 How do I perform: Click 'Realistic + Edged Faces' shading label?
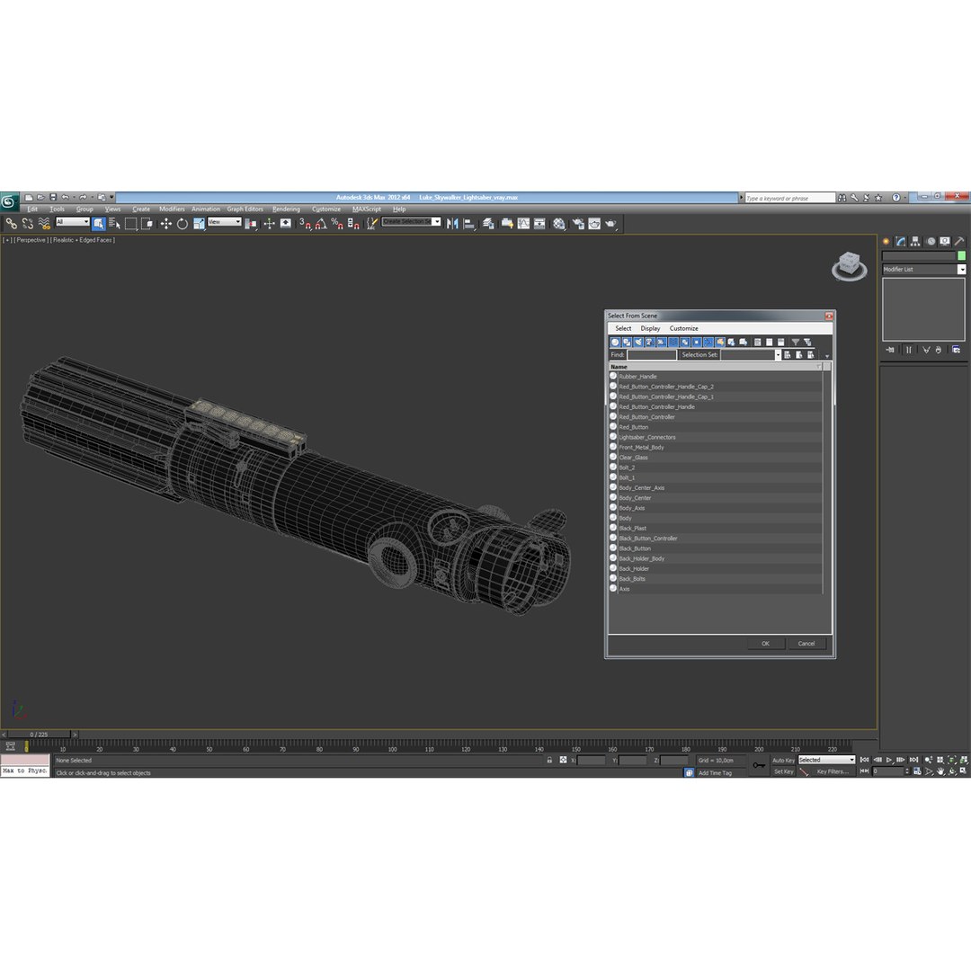tap(83, 240)
